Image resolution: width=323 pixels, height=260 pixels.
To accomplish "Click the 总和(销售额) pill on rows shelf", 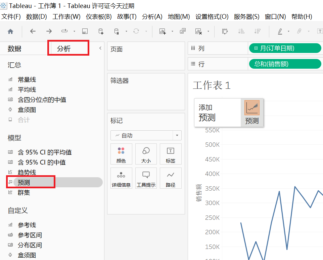I will click(x=285, y=64).
